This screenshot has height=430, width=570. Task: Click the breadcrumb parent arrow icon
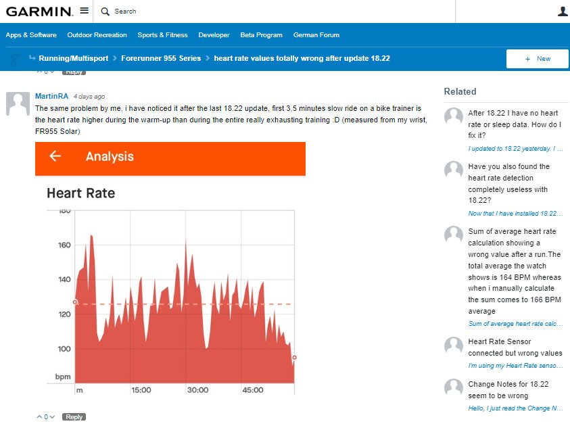[32, 57]
